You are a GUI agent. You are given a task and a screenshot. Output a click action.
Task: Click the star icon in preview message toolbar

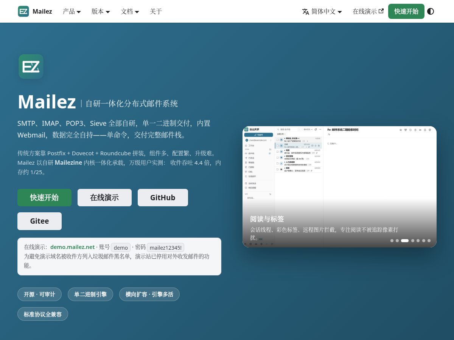[401, 130]
